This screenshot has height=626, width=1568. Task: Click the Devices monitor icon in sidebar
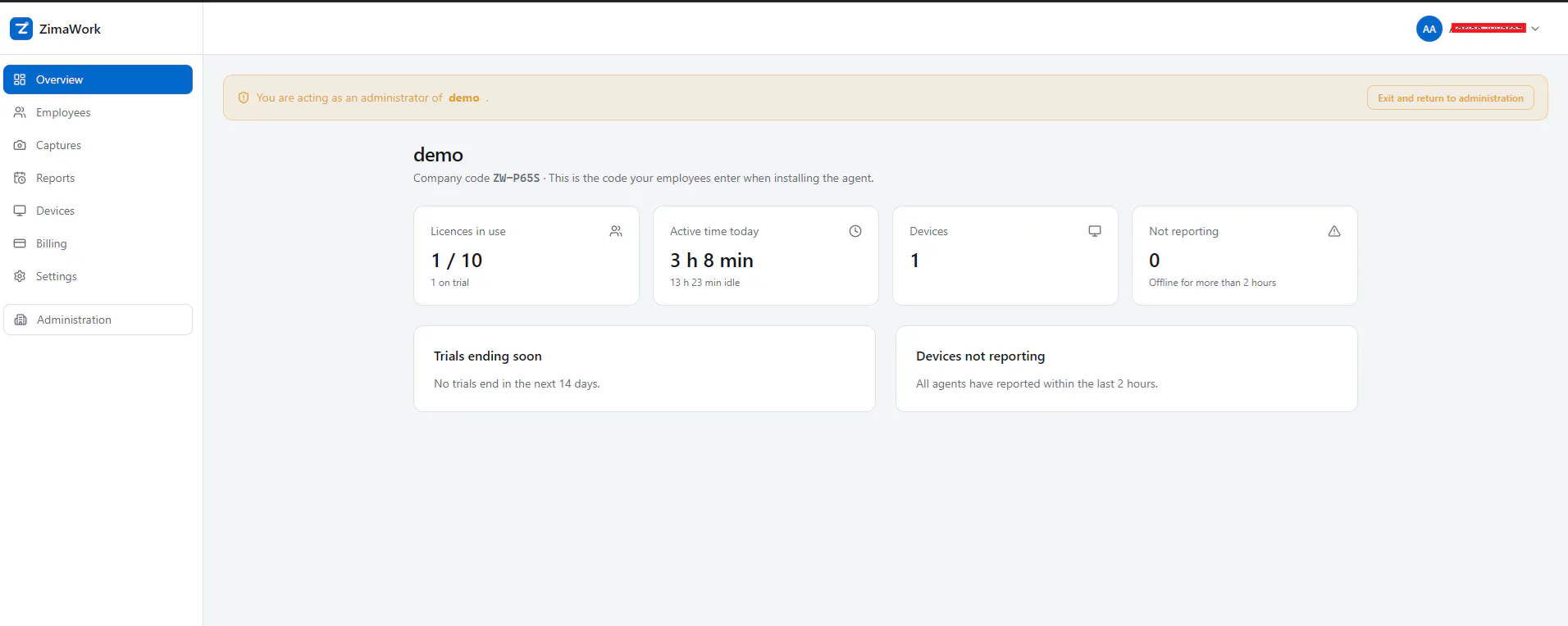point(20,211)
